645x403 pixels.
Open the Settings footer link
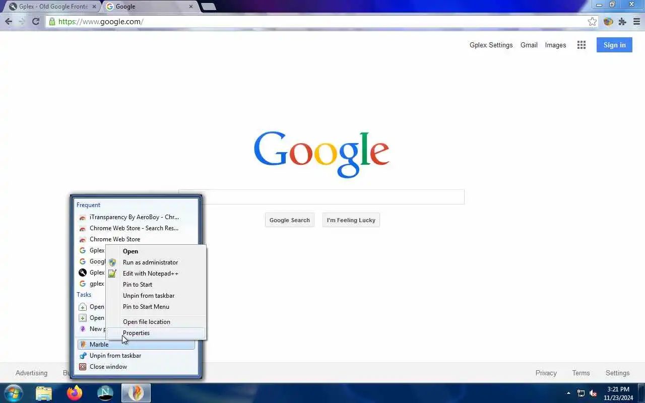point(618,373)
